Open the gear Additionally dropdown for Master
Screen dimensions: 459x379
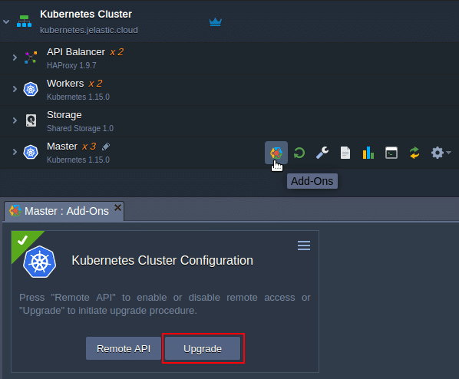pyautogui.click(x=441, y=153)
